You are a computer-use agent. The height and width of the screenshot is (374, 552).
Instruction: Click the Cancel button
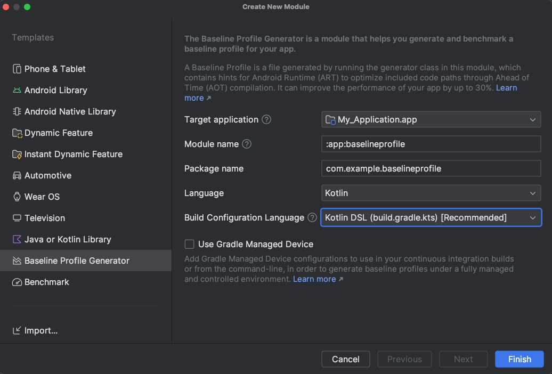pyautogui.click(x=346, y=359)
